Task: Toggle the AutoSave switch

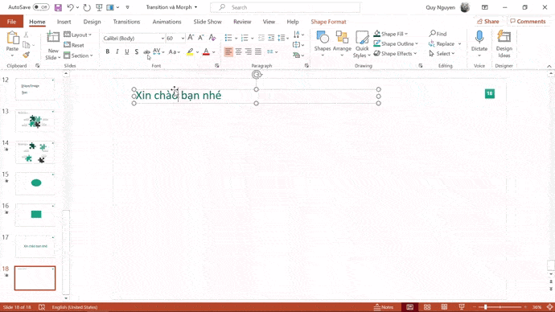Action: pos(41,7)
